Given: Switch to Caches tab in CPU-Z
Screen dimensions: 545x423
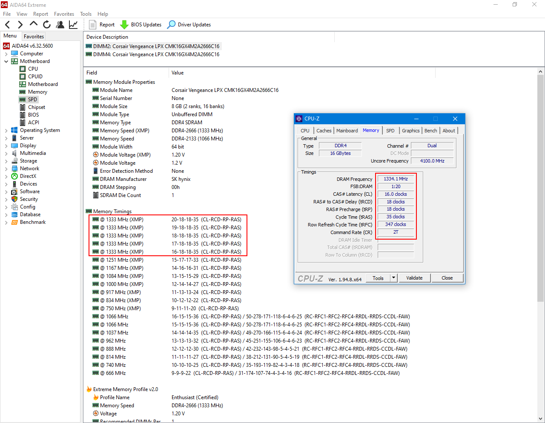Looking at the screenshot, I should [324, 131].
